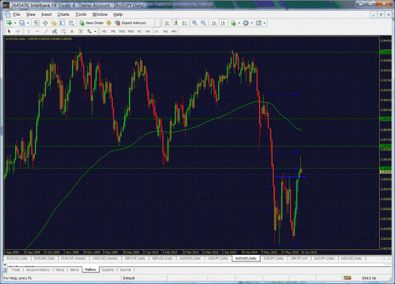This screenshot has height=284, width=395.
Task: Open the Journal terminal tab
Action: (125, 269)
